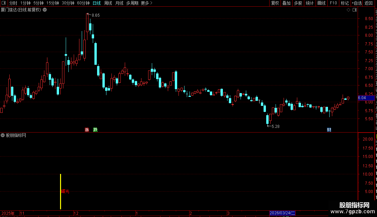Image resolution: width=377 pixels, height=217 pixels.
Task: Click the blue 财 marker icon
Action: (329, 130)
